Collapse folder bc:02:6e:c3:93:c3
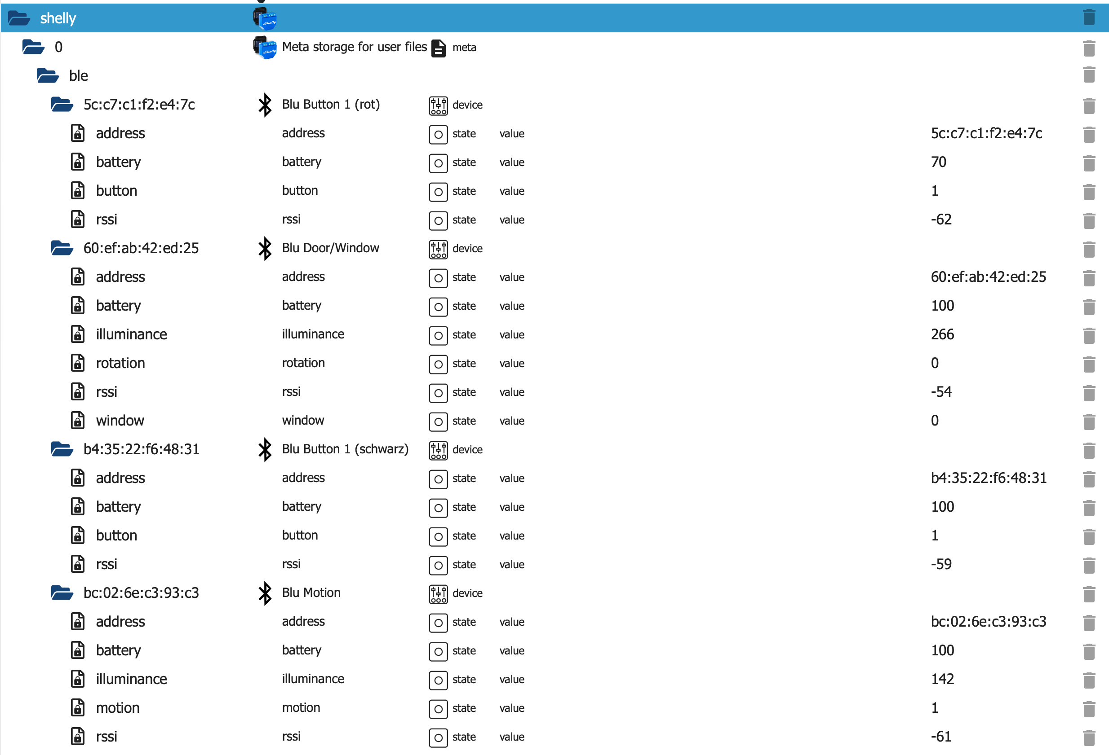The height and width of the screenshot is (755, 1109). pos(62,593)
